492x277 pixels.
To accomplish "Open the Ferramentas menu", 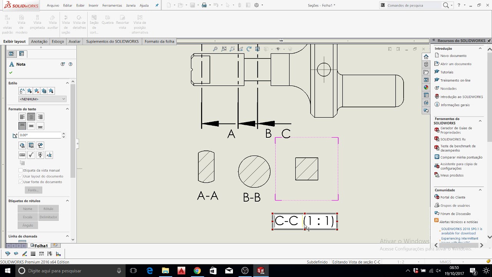I will [112, 5].
